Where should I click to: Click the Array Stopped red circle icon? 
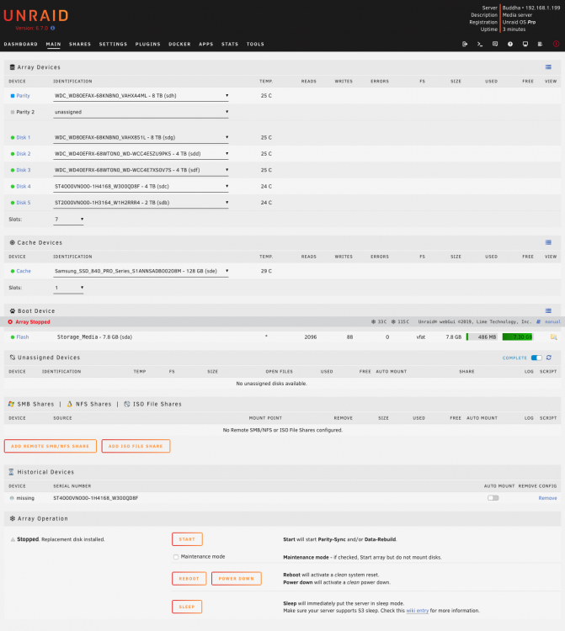point(10,322)
